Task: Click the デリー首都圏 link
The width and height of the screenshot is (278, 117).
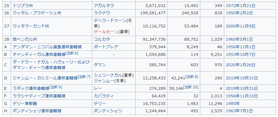Action: [x=25, y=104]
